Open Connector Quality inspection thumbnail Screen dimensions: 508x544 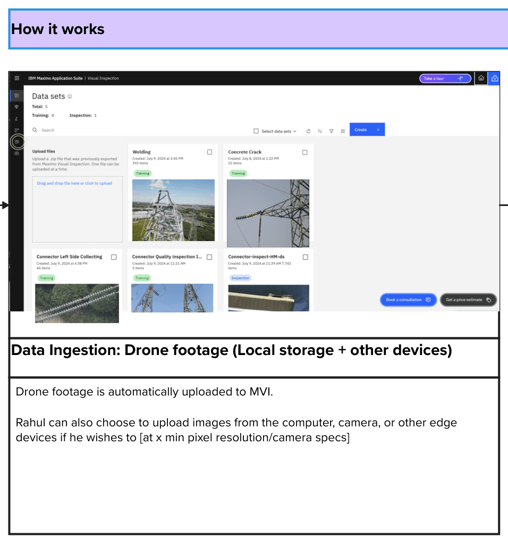click(172, 298)
